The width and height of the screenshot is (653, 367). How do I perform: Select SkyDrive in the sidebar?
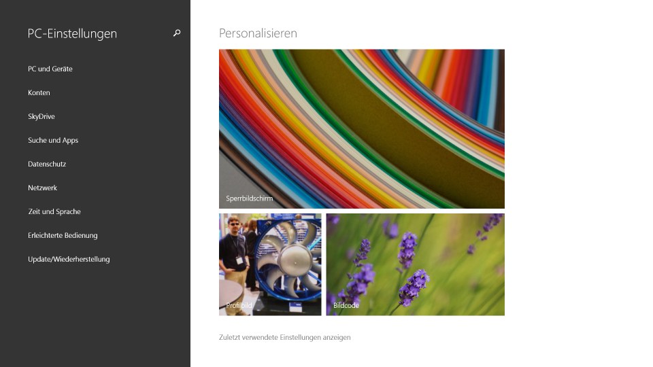(x=41, y=116)
